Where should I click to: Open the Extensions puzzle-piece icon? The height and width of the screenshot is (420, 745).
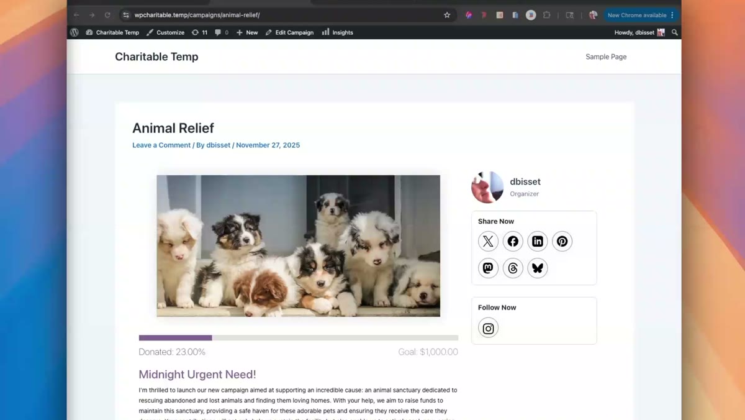(x=546, y=15)
